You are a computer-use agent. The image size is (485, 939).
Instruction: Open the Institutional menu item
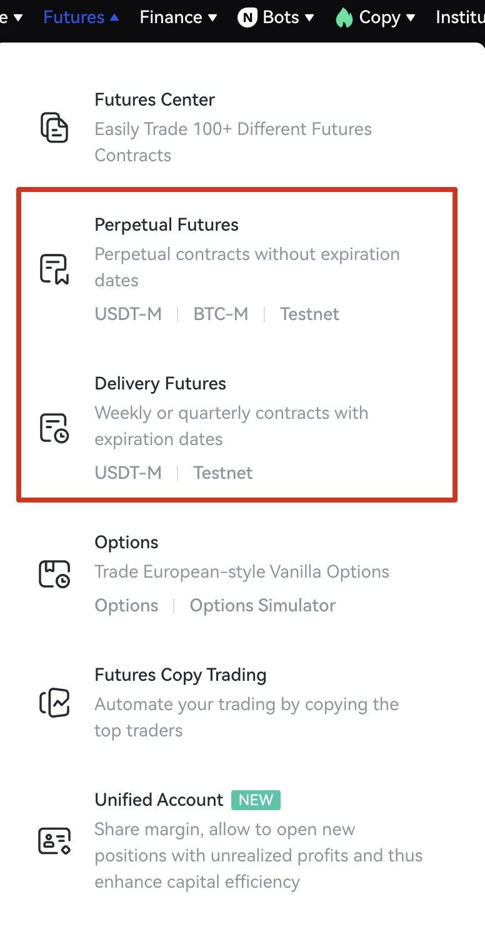[460, 18]
